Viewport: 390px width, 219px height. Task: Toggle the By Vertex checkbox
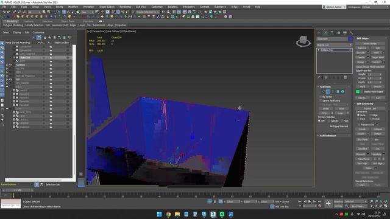(x=321, y=97)
